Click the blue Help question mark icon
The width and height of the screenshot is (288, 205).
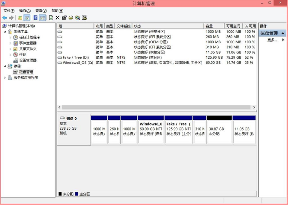(x=35, y=18)
